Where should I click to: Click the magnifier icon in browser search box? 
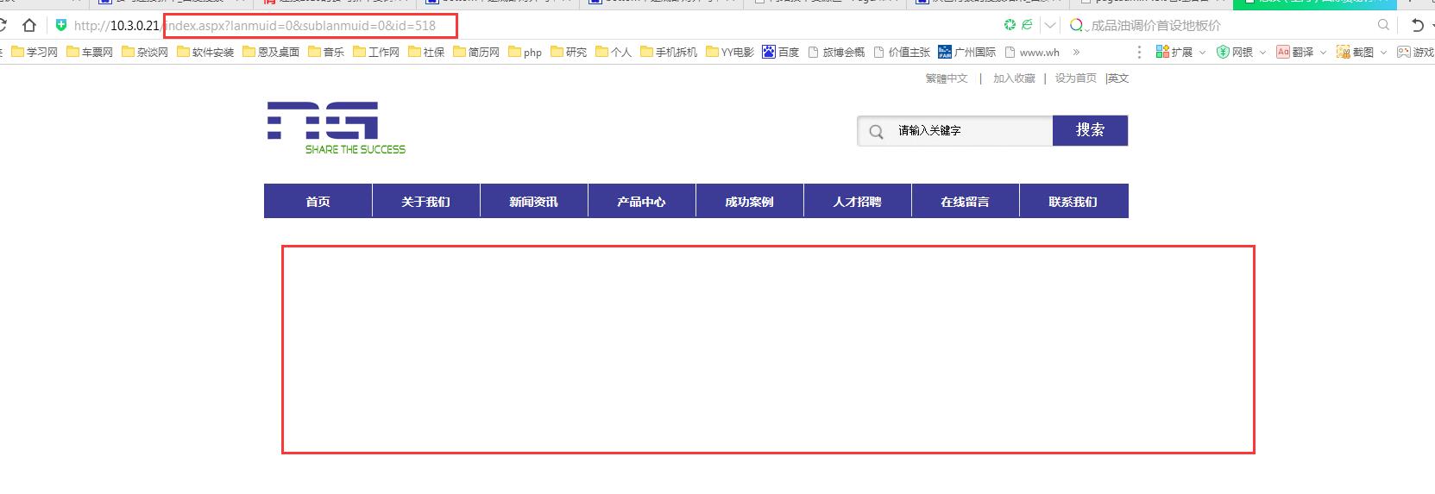tap(1383, 26)
